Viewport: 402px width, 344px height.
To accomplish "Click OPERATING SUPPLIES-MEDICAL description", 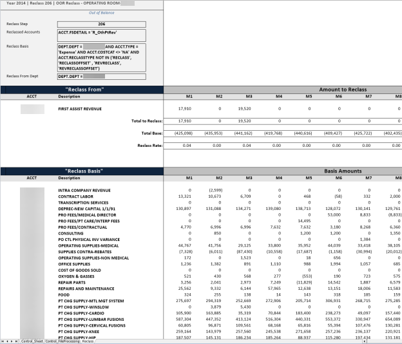I will [88, 246].
